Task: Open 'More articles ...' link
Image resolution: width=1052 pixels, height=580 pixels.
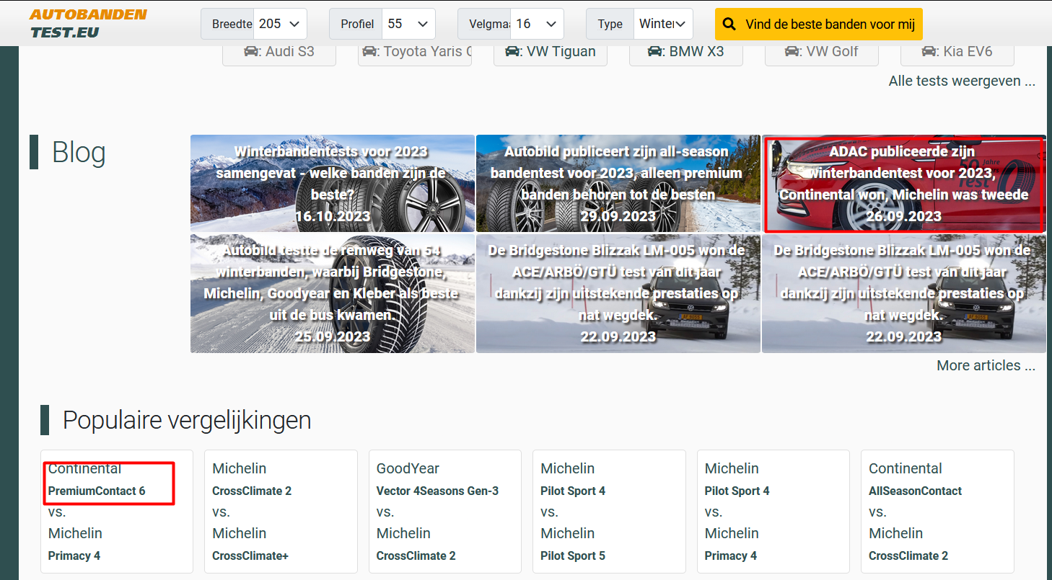Action: (x=986, y=365)
